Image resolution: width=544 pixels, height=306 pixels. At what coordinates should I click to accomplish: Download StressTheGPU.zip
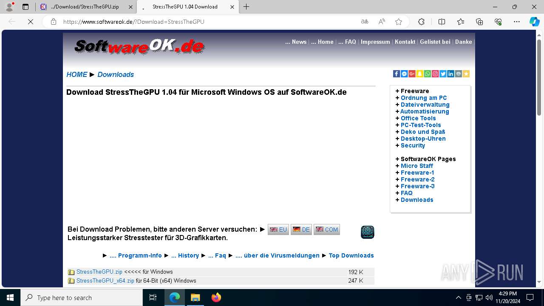tap(99, 272)
